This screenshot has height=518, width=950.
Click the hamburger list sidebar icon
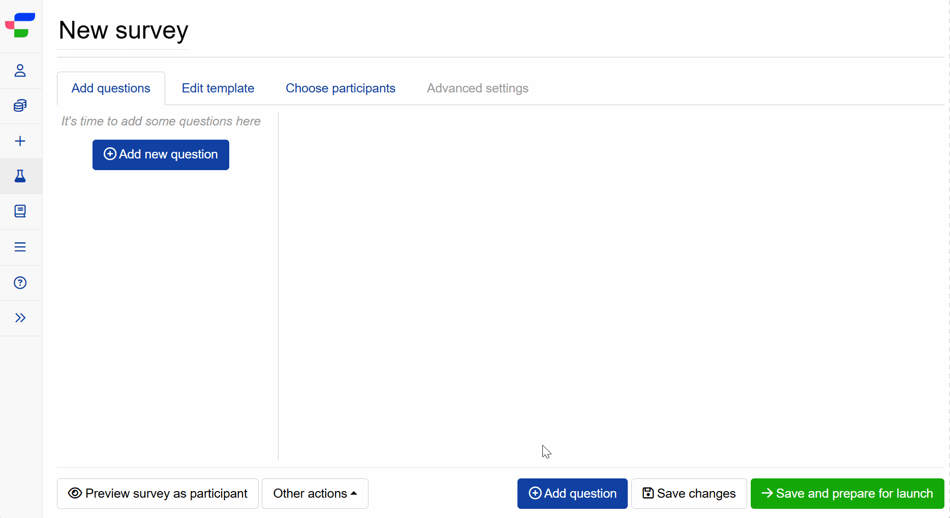coord(20,247)
